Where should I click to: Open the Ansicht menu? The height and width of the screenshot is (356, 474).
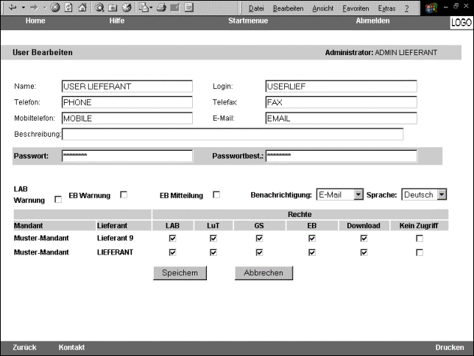pyautogui.click(x=323, y=9)
